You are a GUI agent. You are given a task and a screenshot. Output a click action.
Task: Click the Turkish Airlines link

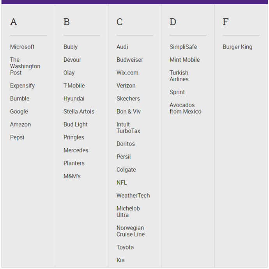pyautogui.click(x=179, y=76)
